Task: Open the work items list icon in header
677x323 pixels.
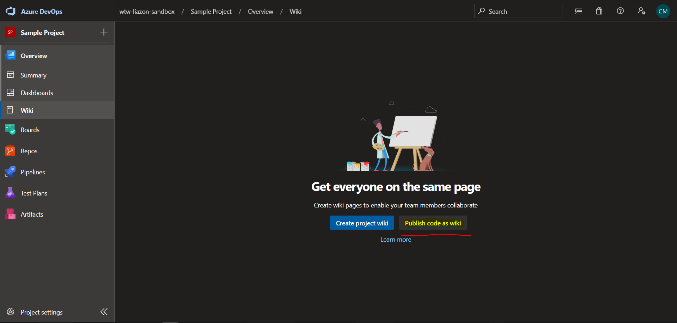Action: pos(578,11)
